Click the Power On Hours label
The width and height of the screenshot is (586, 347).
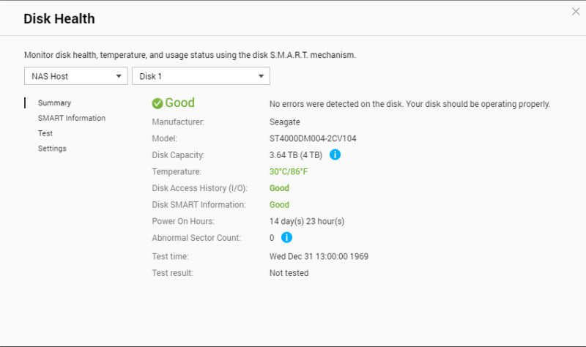click(x=183, y=221)
